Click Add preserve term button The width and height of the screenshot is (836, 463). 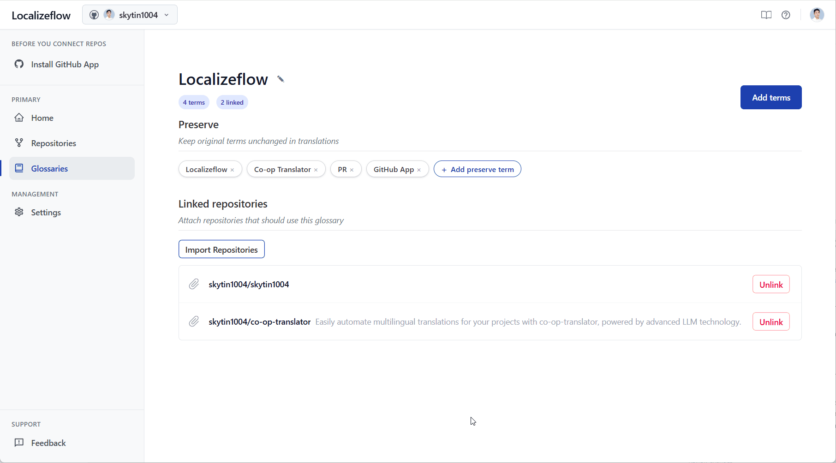click(x=477, y=169)
